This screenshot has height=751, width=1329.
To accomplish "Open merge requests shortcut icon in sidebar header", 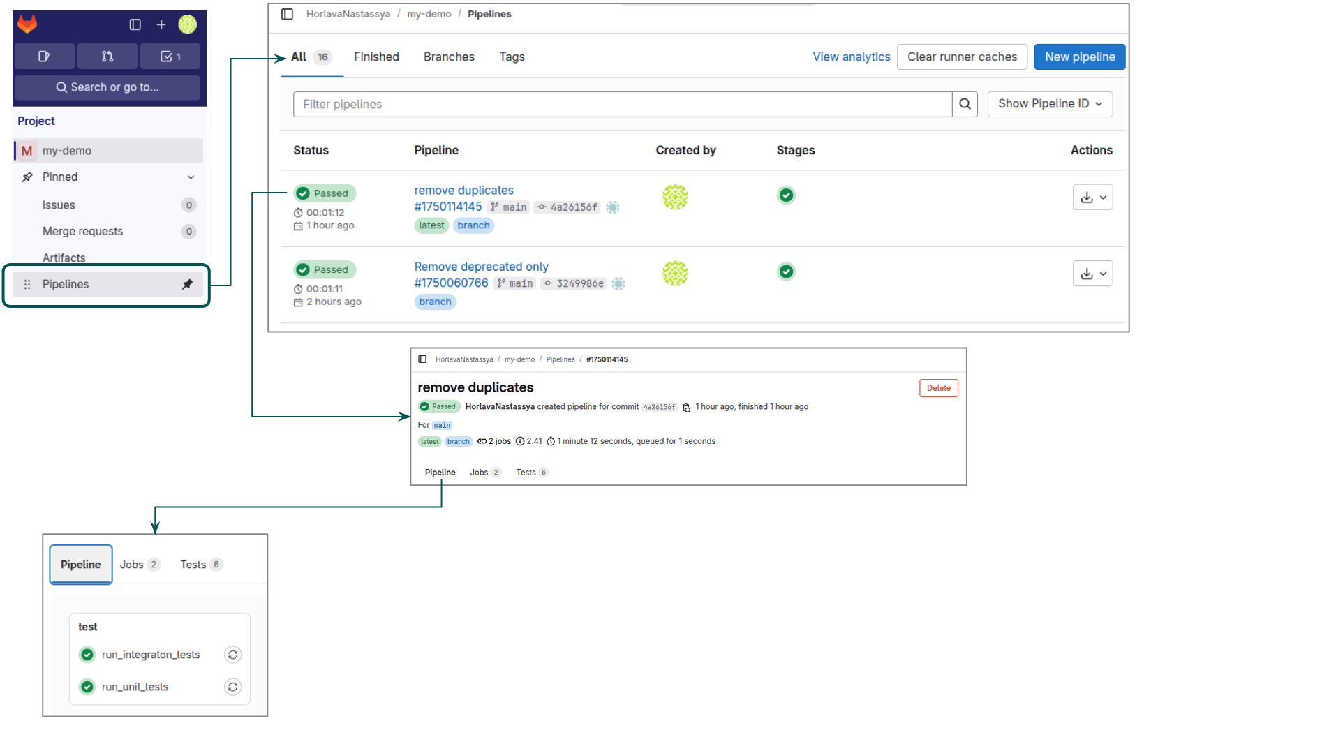I will (x=107, y=57).
